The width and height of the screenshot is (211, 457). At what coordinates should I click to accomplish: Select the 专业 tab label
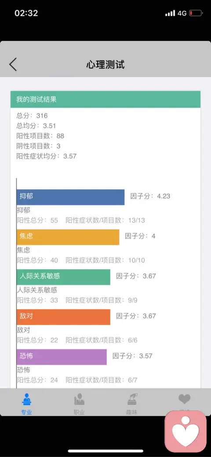click(x=26, y=412)
